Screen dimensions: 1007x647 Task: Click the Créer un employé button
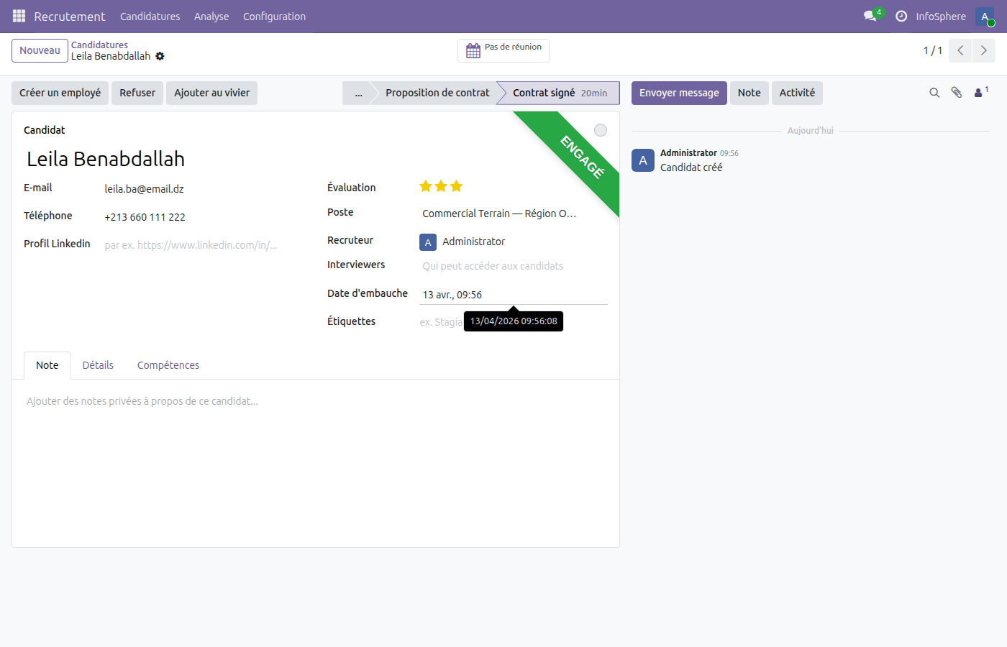tap(60, 93)
